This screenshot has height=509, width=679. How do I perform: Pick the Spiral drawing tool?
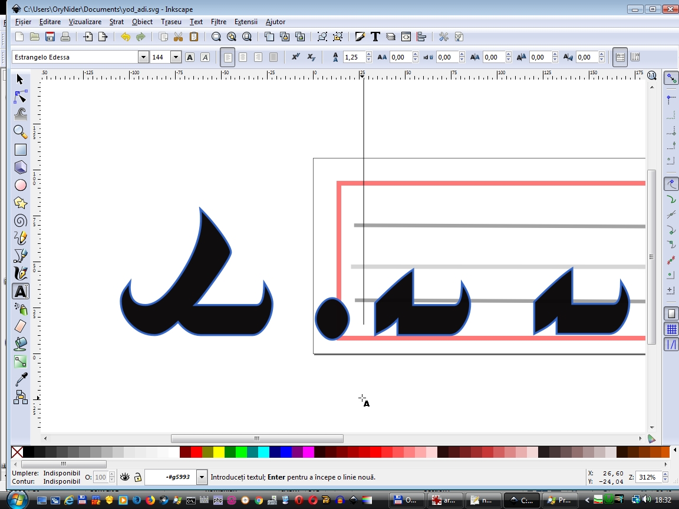click(x=21, y=220)
